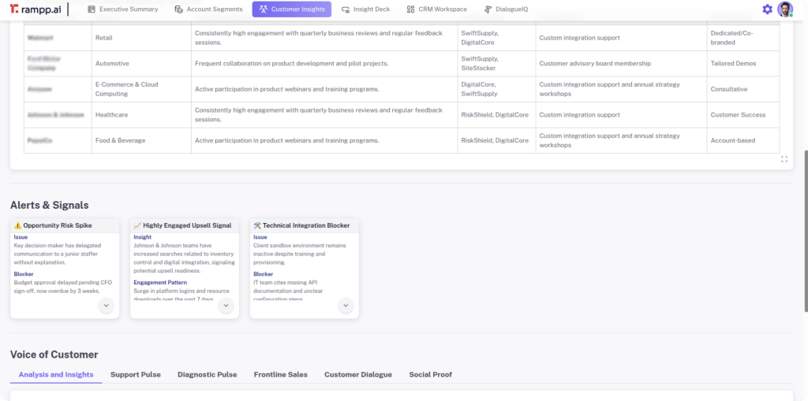808x401 pixels.
Task: Click the CRM Workspace grid icon
Action: pyautogui.click(x=410, y=9)
